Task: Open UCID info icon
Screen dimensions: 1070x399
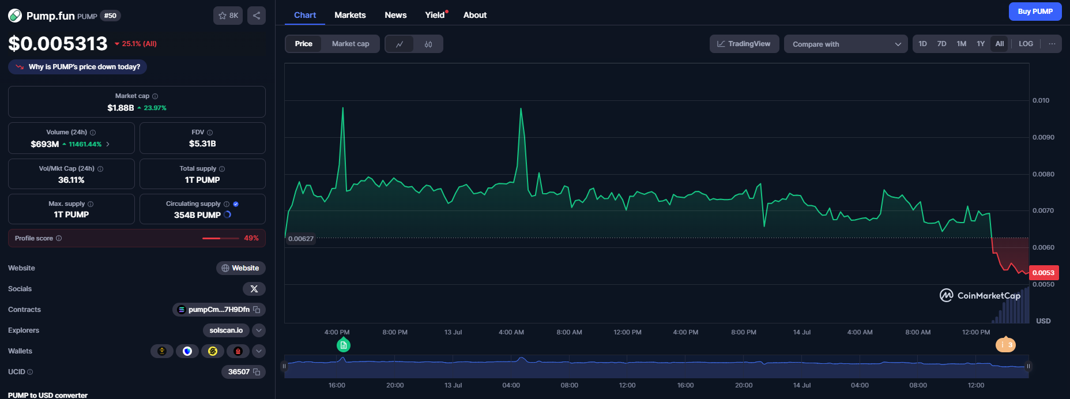Action: pyautogui.click(x=30, y=372)
